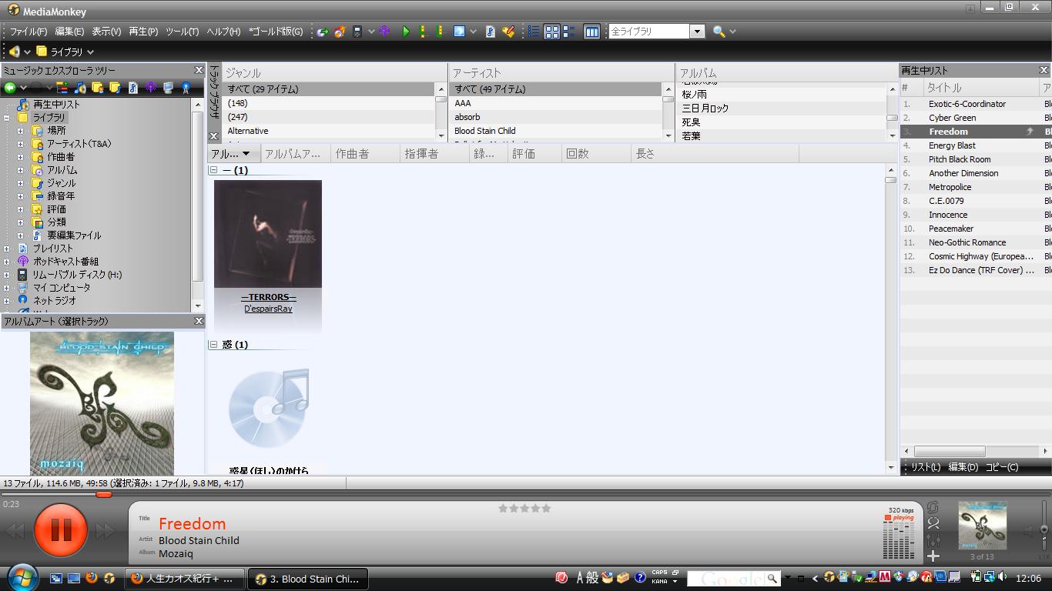
Task: Select Metropolice in the Now Playing list
Action: coord(950,187)
